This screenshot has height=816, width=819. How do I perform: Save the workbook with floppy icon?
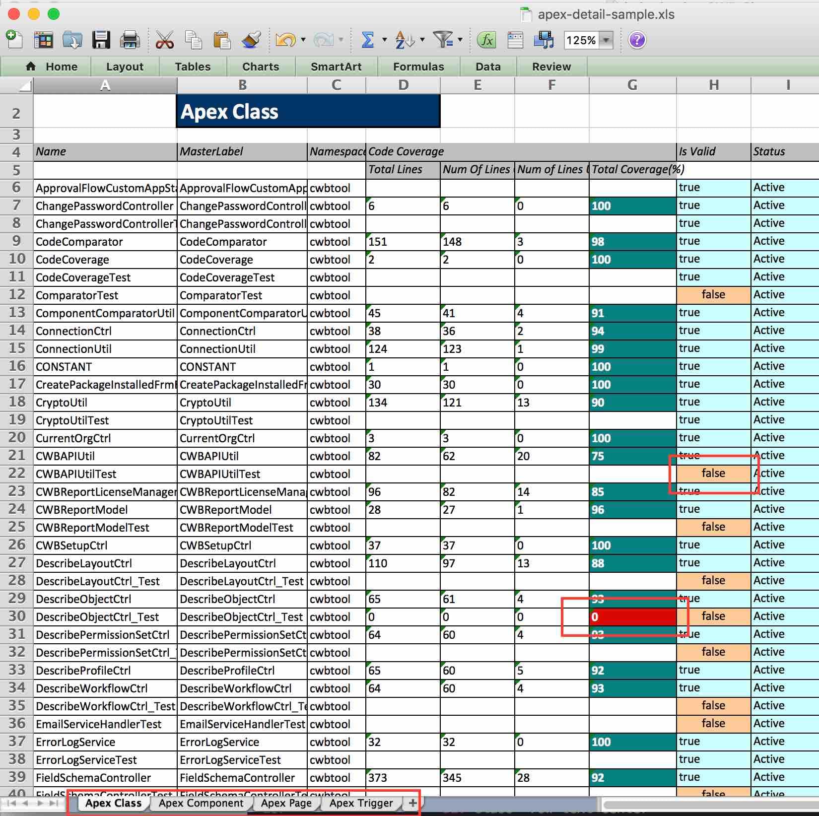coord(101,40)
